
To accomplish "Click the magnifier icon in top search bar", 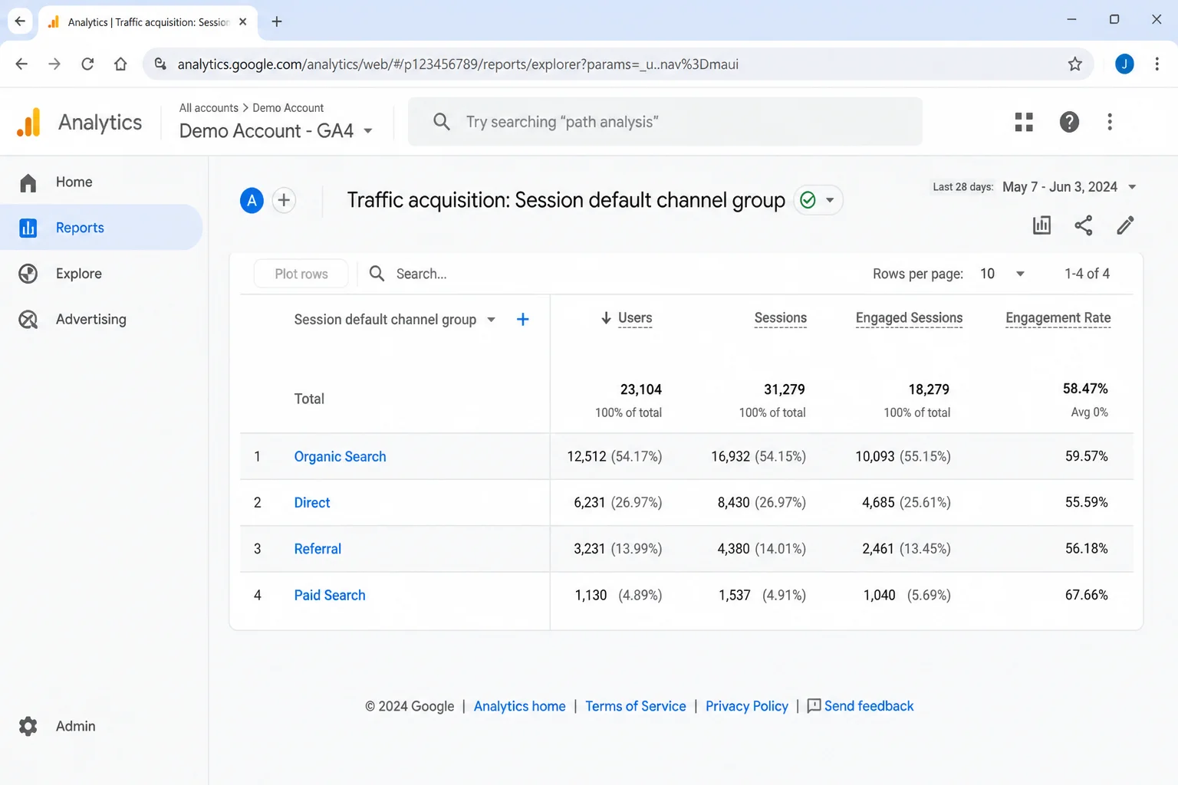I will tap(442, 122).
